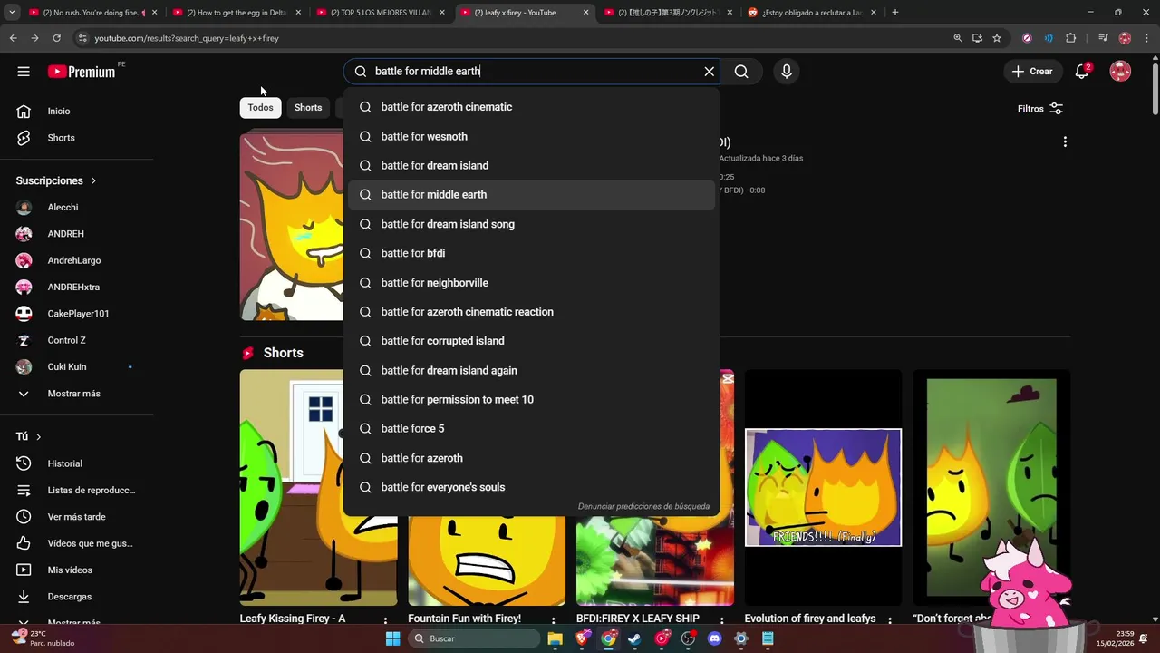Open the CakePlayer101 channel subscription
Screen dimensions: 1160x653
(77, 314)
